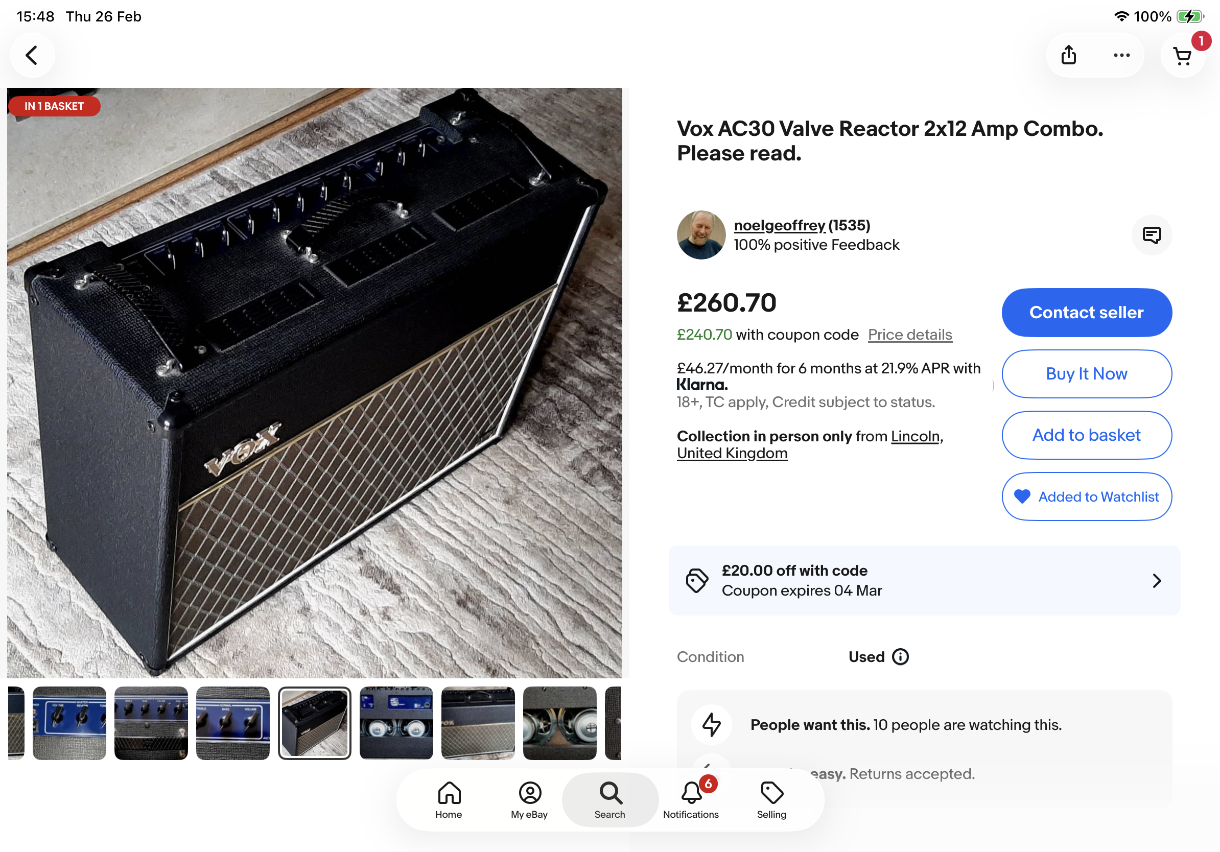
Task: Expand the £20.00 off coupon chevron
Action: coord(1157,581)
